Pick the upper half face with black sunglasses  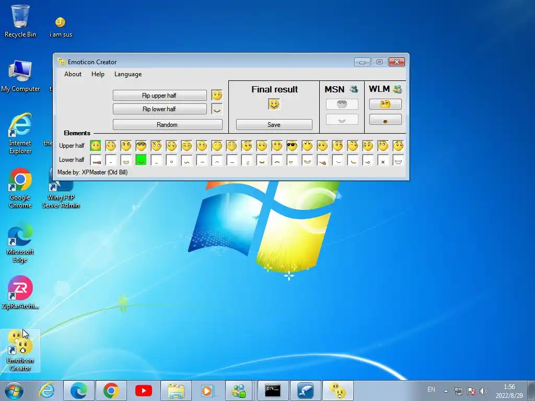[x=292, y=146]
